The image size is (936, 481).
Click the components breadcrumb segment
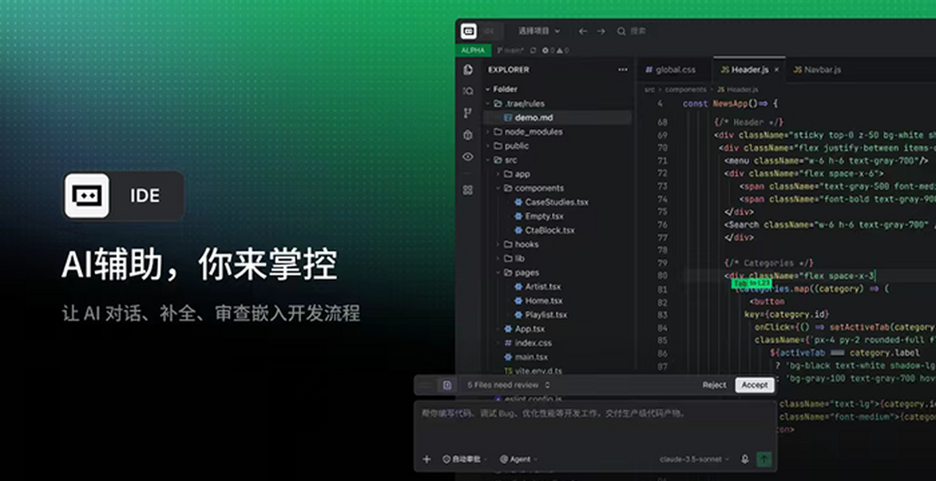[x=686, y=90]
